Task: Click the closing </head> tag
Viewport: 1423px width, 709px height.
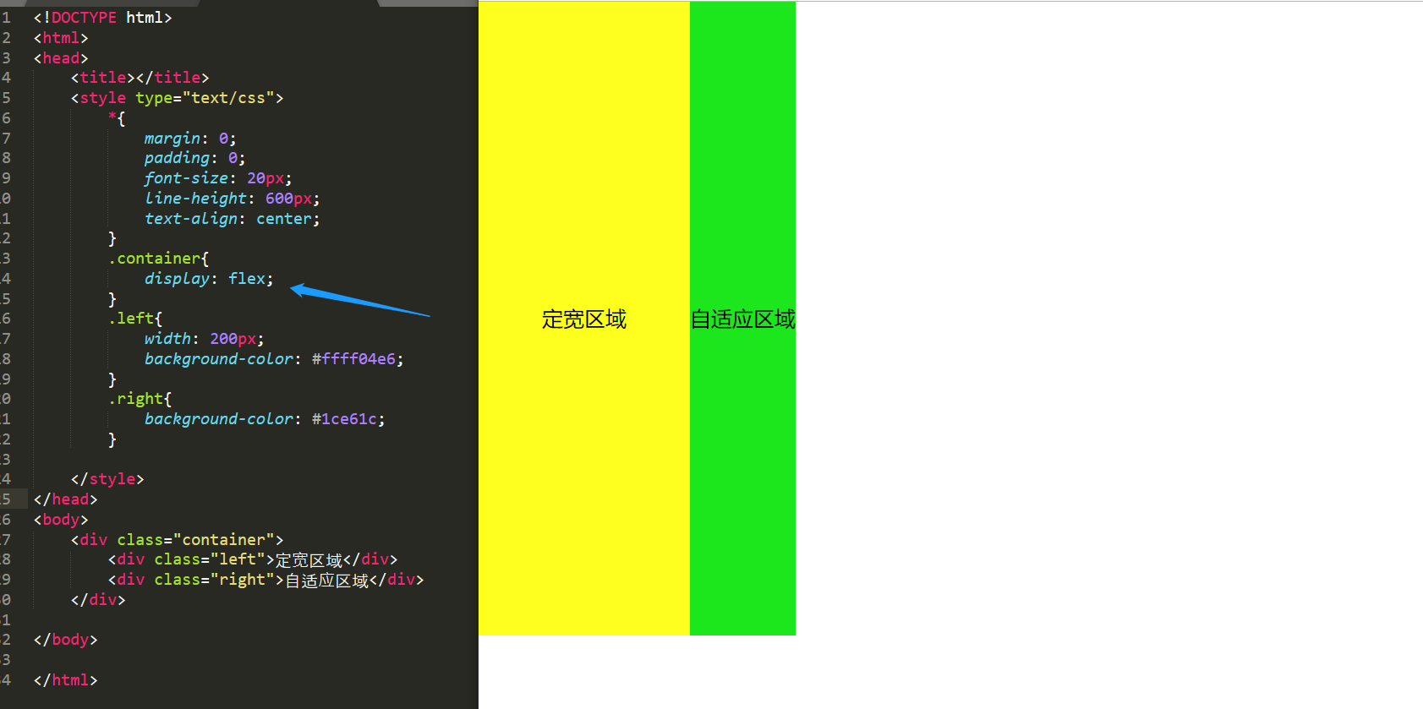Action: 65,499
